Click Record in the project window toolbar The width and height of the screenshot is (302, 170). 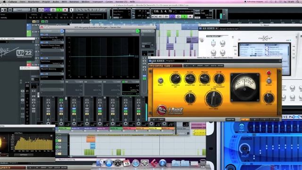pyautogui.click(x=65, y=10)
